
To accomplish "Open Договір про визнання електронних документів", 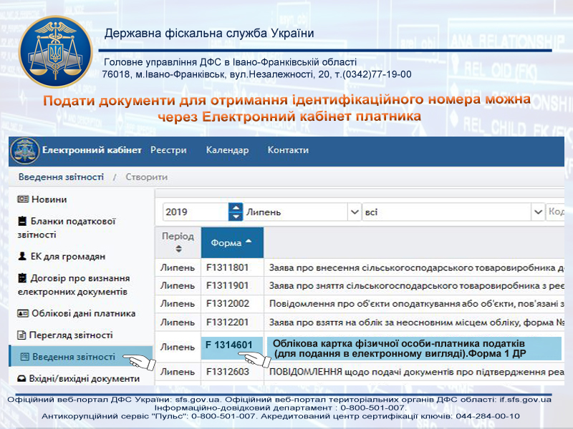I will tap(74, 285).
